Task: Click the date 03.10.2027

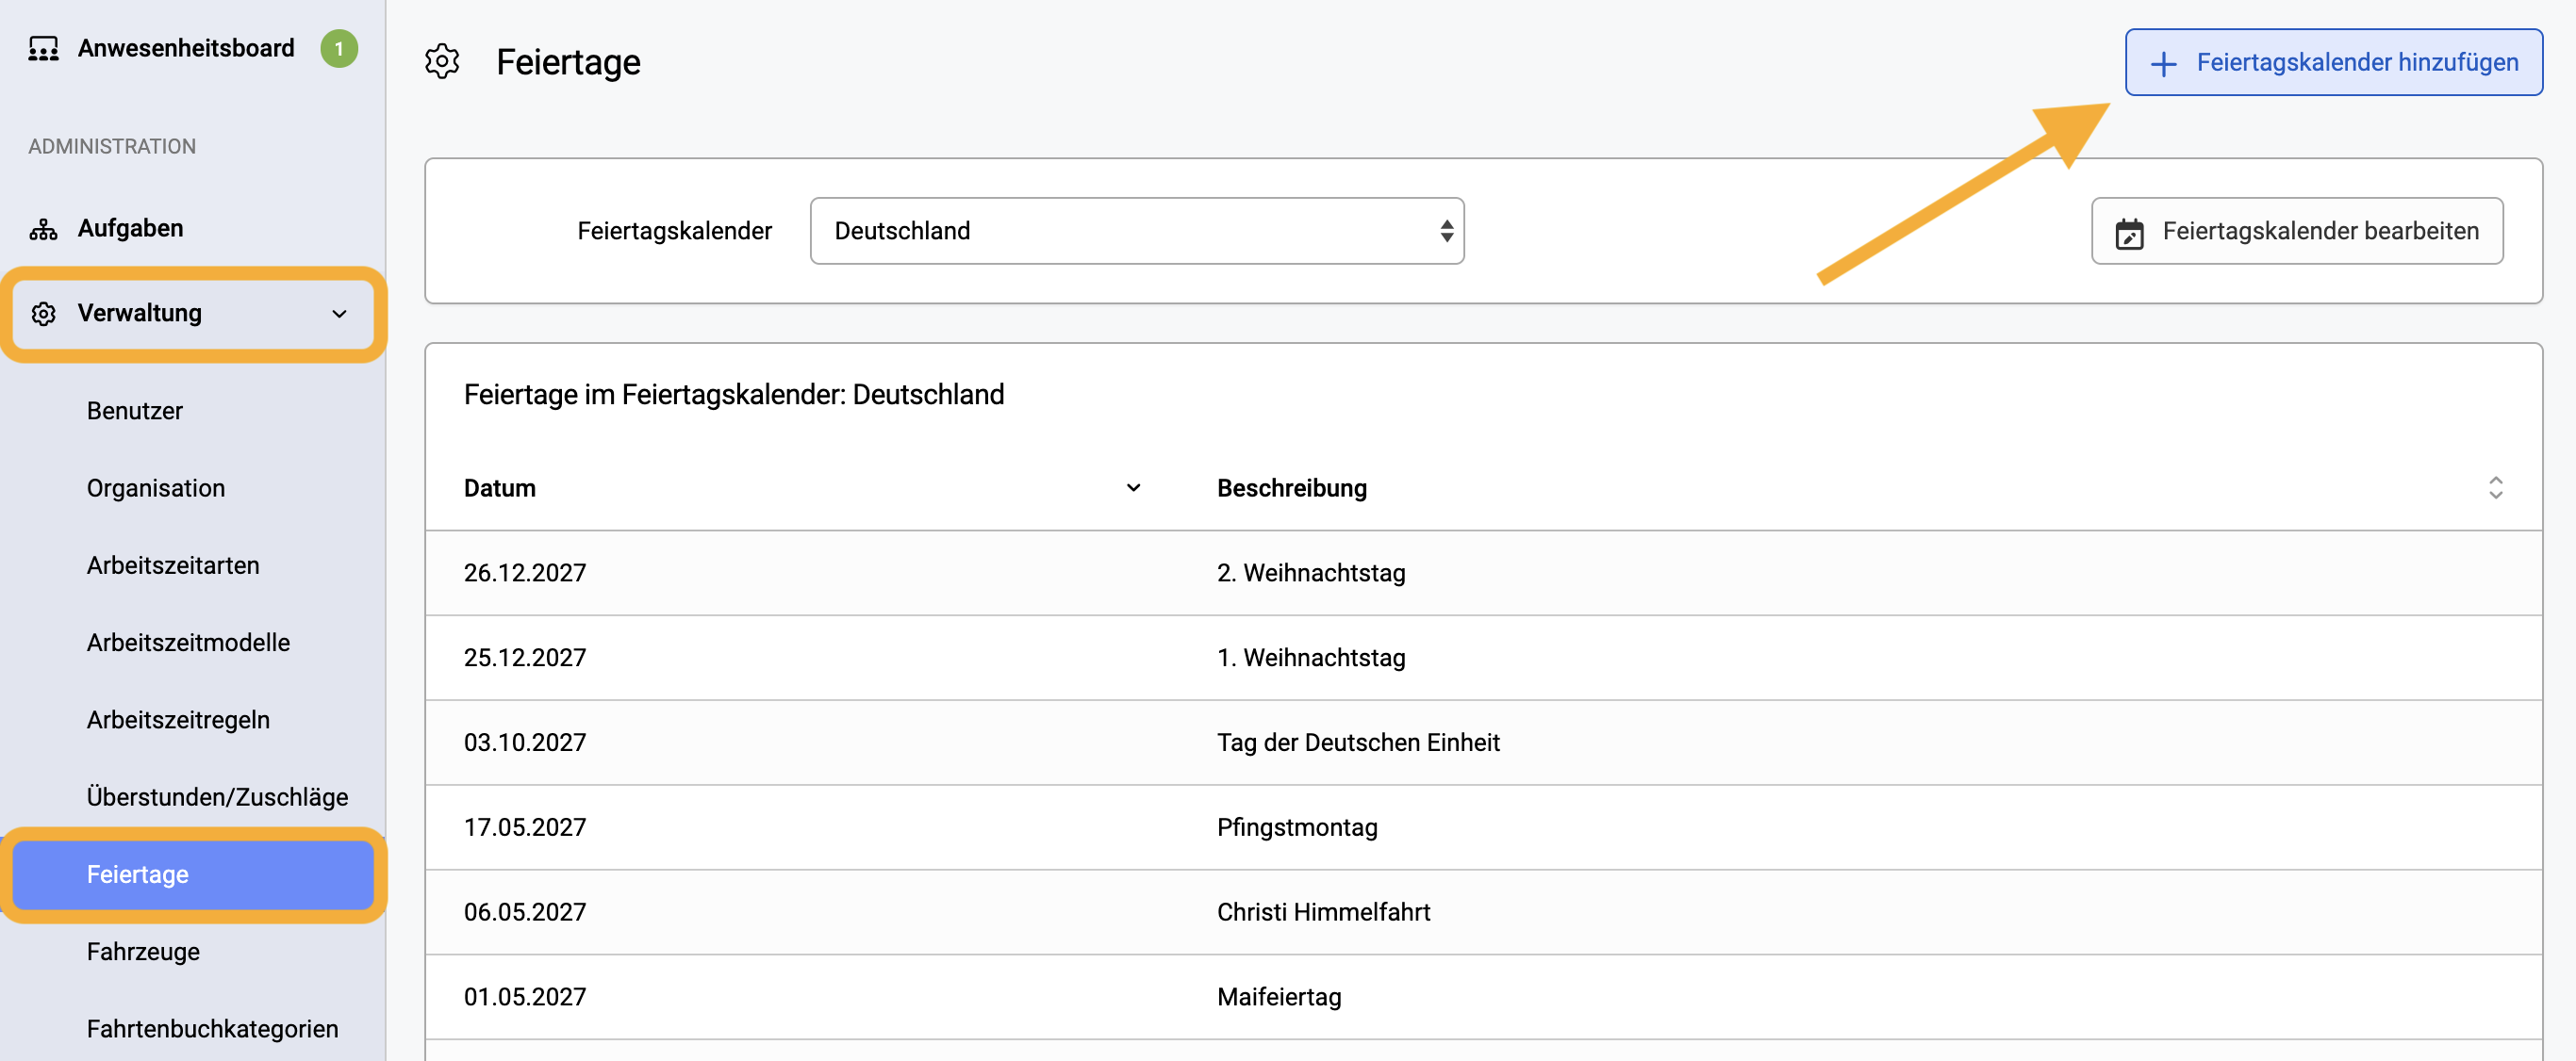Action: 525,743
